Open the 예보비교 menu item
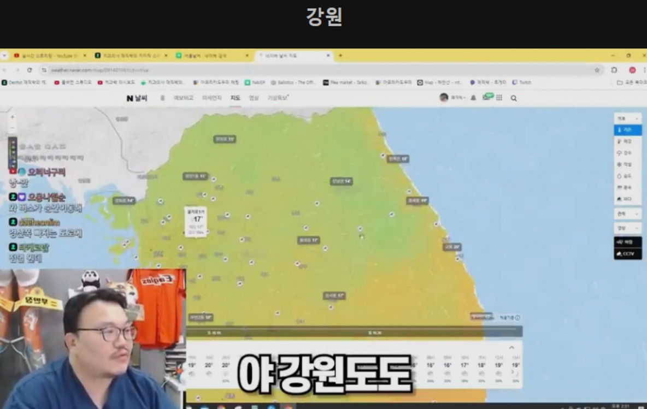This screenshot has width=647, height=409. (x=183, y=98)
